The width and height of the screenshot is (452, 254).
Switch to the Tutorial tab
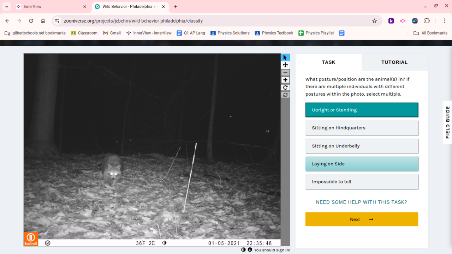click(394, 62)
